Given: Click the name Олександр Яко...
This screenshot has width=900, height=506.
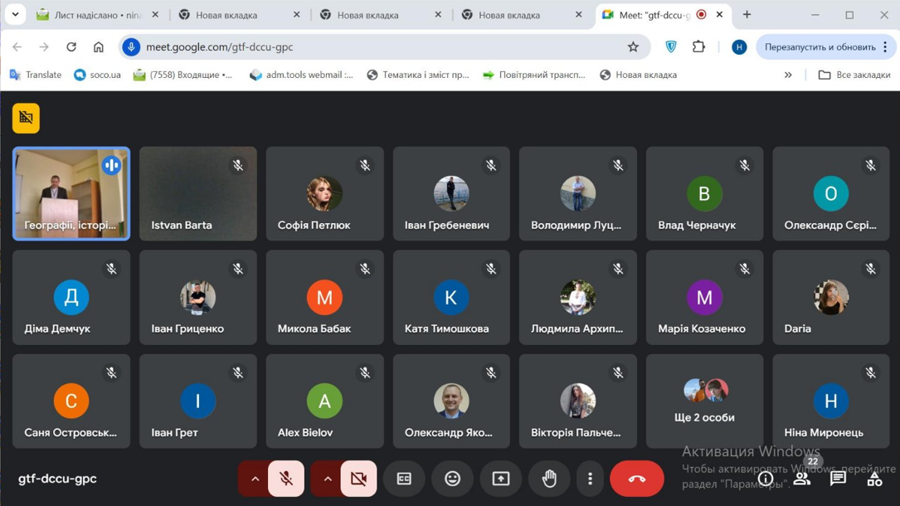Looking at the screenshot, I should click(448, 432).
